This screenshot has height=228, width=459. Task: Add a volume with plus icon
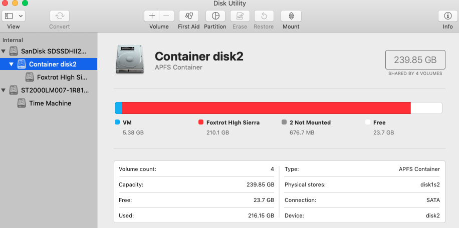coord(152,16)
